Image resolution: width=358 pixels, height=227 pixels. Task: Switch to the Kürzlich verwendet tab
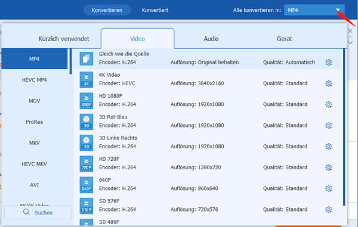(64, 39)
